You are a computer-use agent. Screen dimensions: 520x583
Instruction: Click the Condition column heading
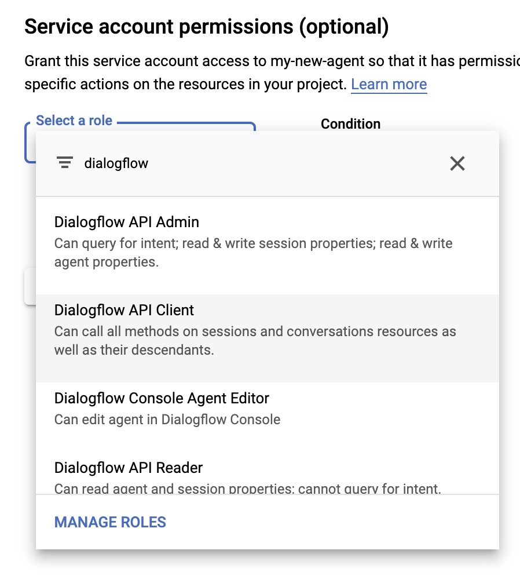pos(350,124)
